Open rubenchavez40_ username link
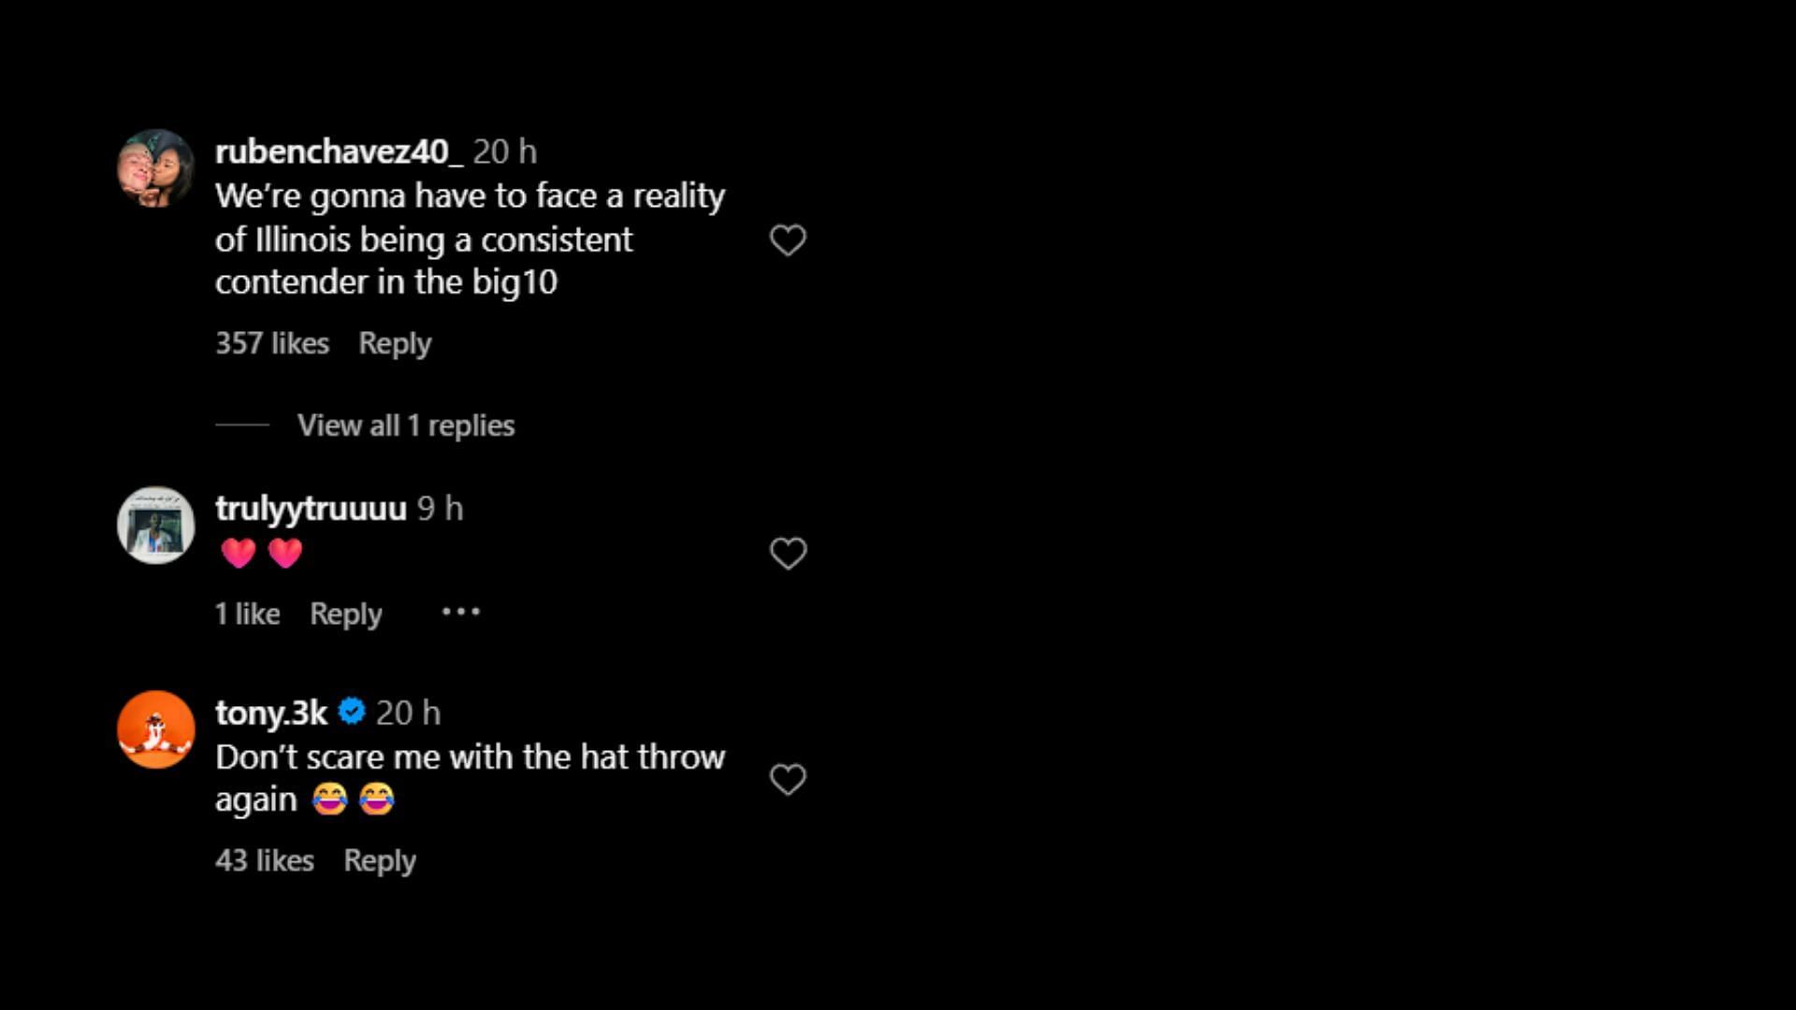1796x1010 pixels. click(339, 151)
